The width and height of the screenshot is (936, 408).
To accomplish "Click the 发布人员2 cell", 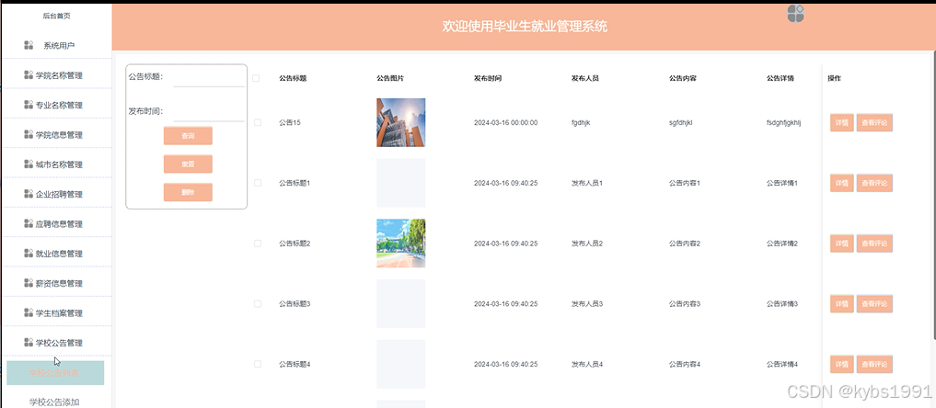I will (587, 244).
